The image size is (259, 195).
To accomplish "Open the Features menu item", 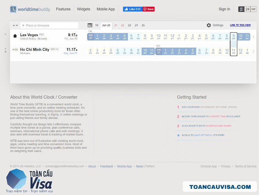I will [63, 9].
